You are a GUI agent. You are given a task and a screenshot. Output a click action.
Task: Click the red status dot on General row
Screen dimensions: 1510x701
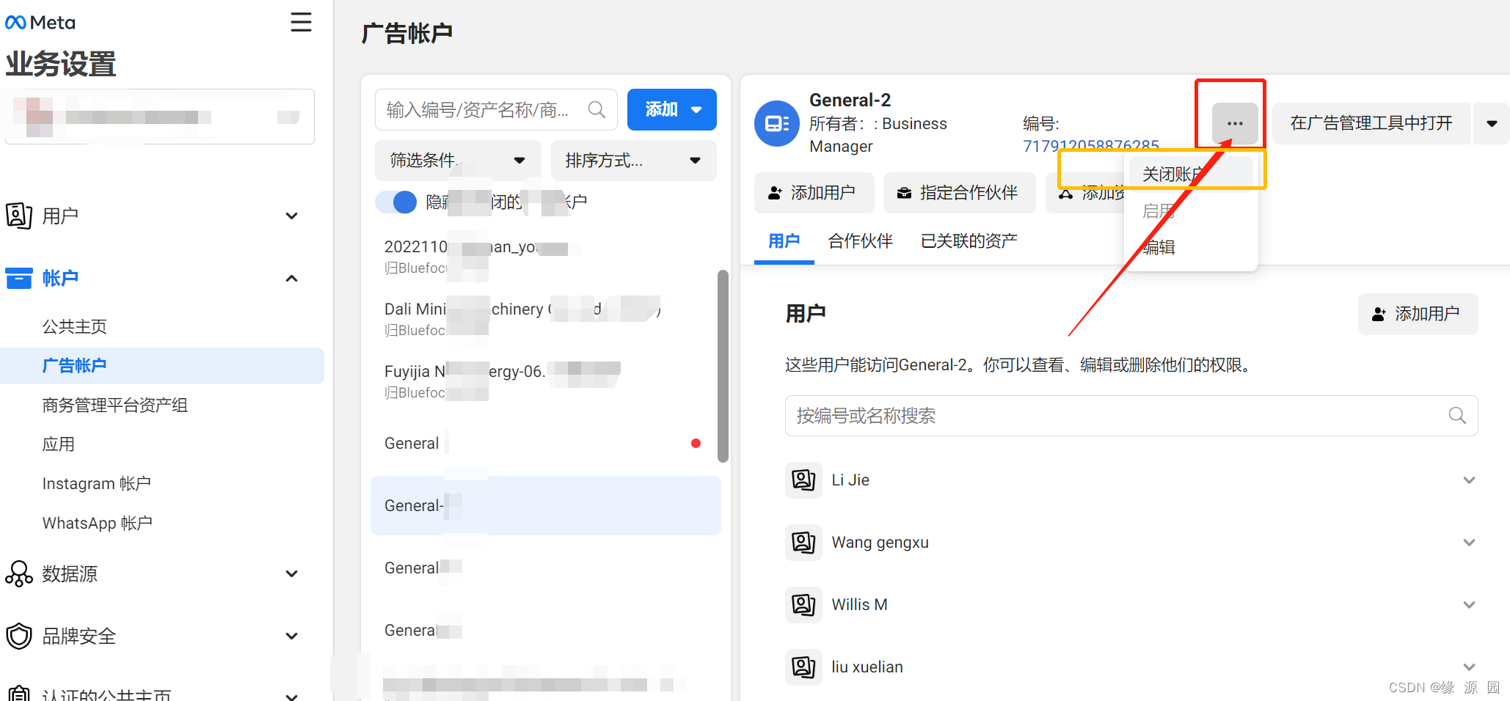point(696,444)
